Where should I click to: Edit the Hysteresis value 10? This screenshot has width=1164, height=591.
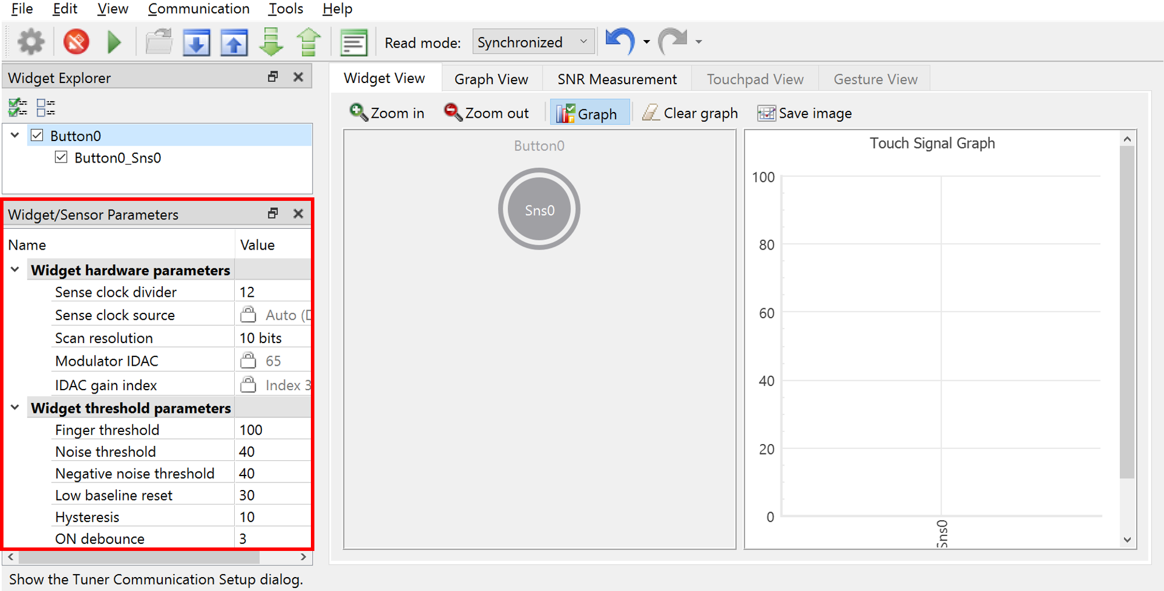coord(273,517)
